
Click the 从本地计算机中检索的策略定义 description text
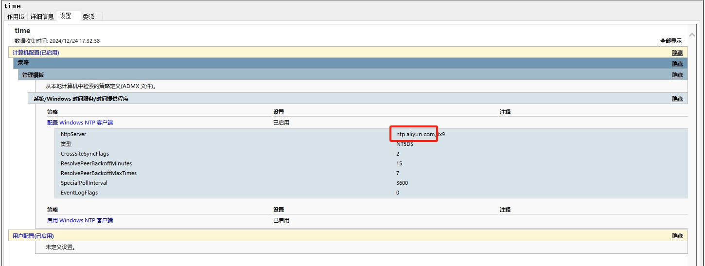point(101,86)
